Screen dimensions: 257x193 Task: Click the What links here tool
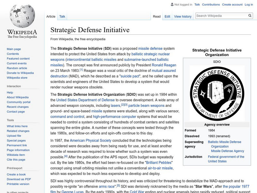pos(17,126)
